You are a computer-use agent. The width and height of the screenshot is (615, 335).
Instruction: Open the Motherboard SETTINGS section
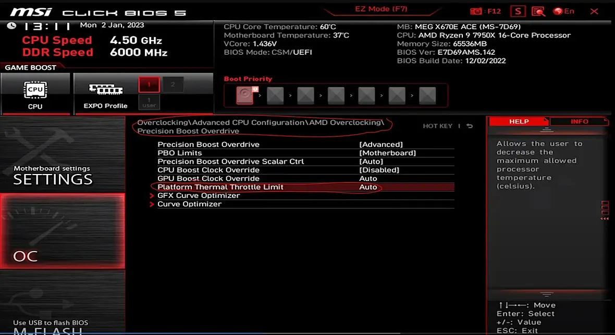[63, 154]
